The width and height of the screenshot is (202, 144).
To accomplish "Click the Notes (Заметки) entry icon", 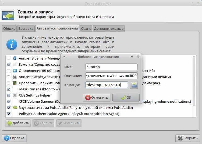I will point(15,64).
